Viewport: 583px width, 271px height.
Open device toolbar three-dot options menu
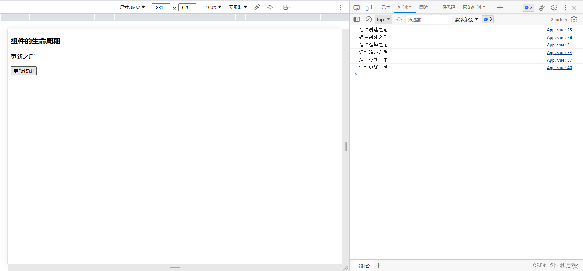340,7
